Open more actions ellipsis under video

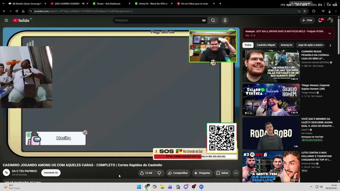236,173
